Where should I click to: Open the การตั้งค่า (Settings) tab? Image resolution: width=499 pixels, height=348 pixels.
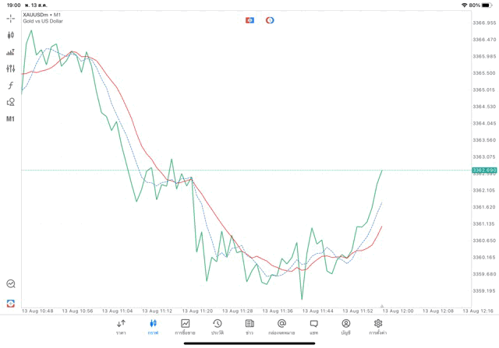tap(378, 327)
